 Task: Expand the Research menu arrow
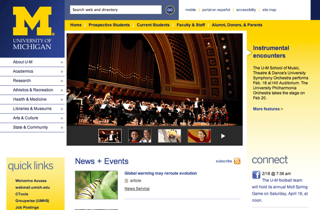62,81
